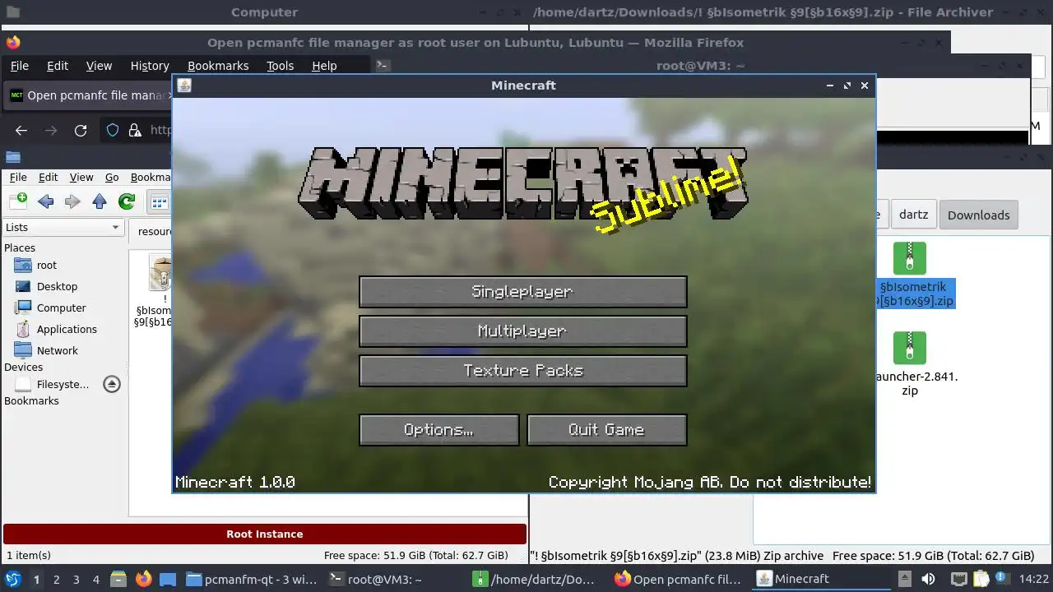Viewport: 1053px width, 592px height.
Task: Switch to virtual desktop 2
Action: (56, 580)
